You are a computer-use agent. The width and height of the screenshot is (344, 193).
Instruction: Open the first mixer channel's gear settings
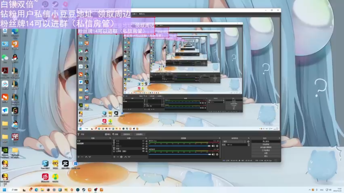[x=217, y=146]
